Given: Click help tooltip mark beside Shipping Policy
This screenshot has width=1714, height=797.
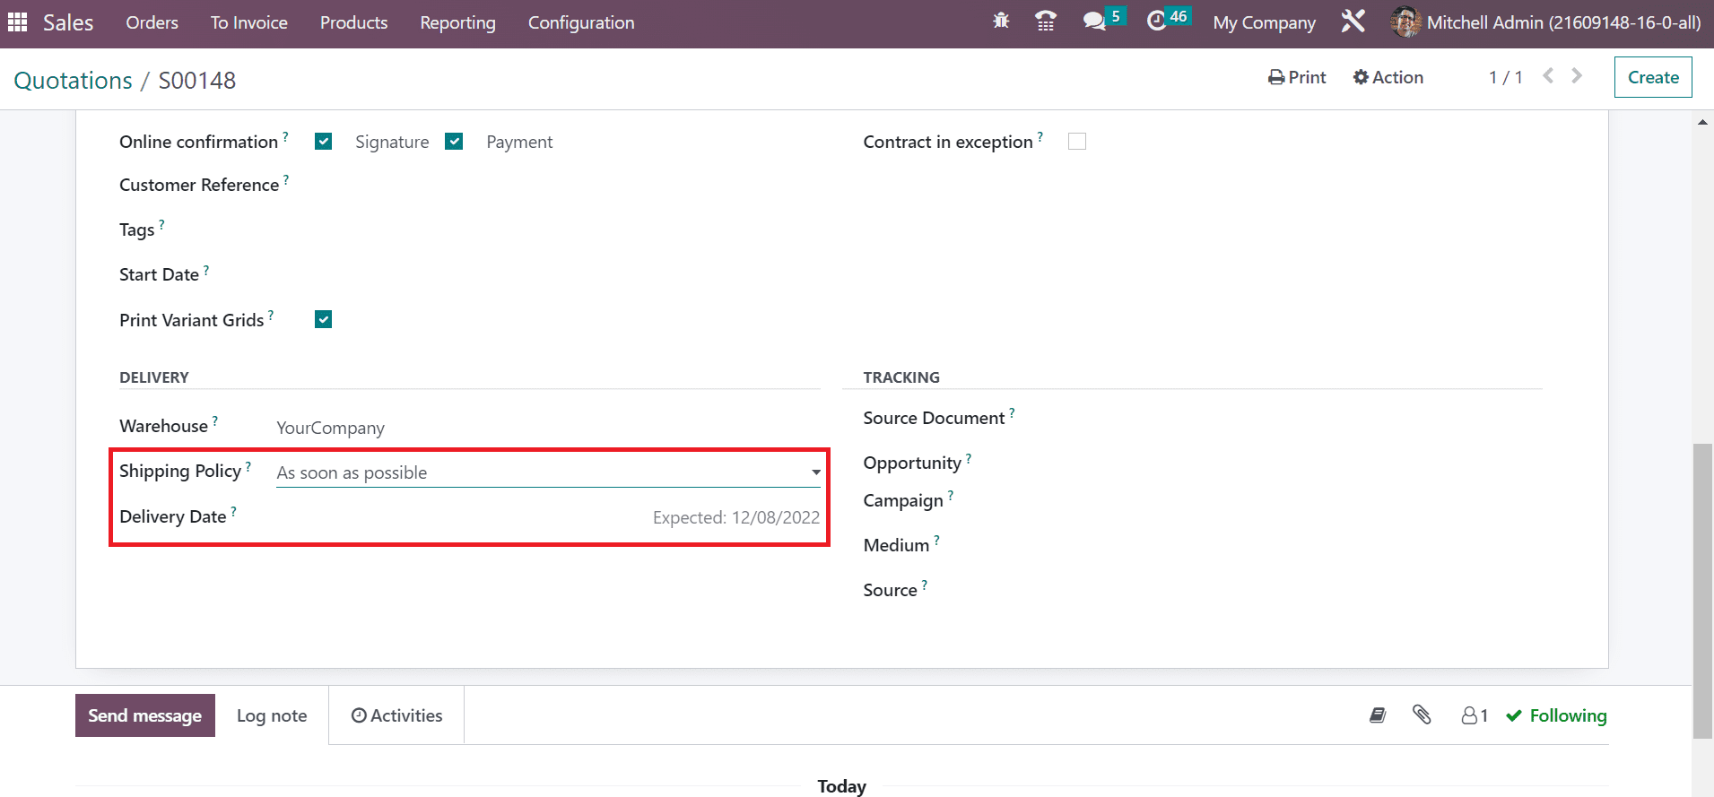Looking at the screenshot, I should (x=248, y=466).
